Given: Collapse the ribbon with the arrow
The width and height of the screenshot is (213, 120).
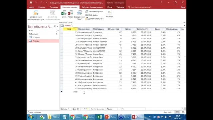Looking at the screenshot, I should point(184,22).
